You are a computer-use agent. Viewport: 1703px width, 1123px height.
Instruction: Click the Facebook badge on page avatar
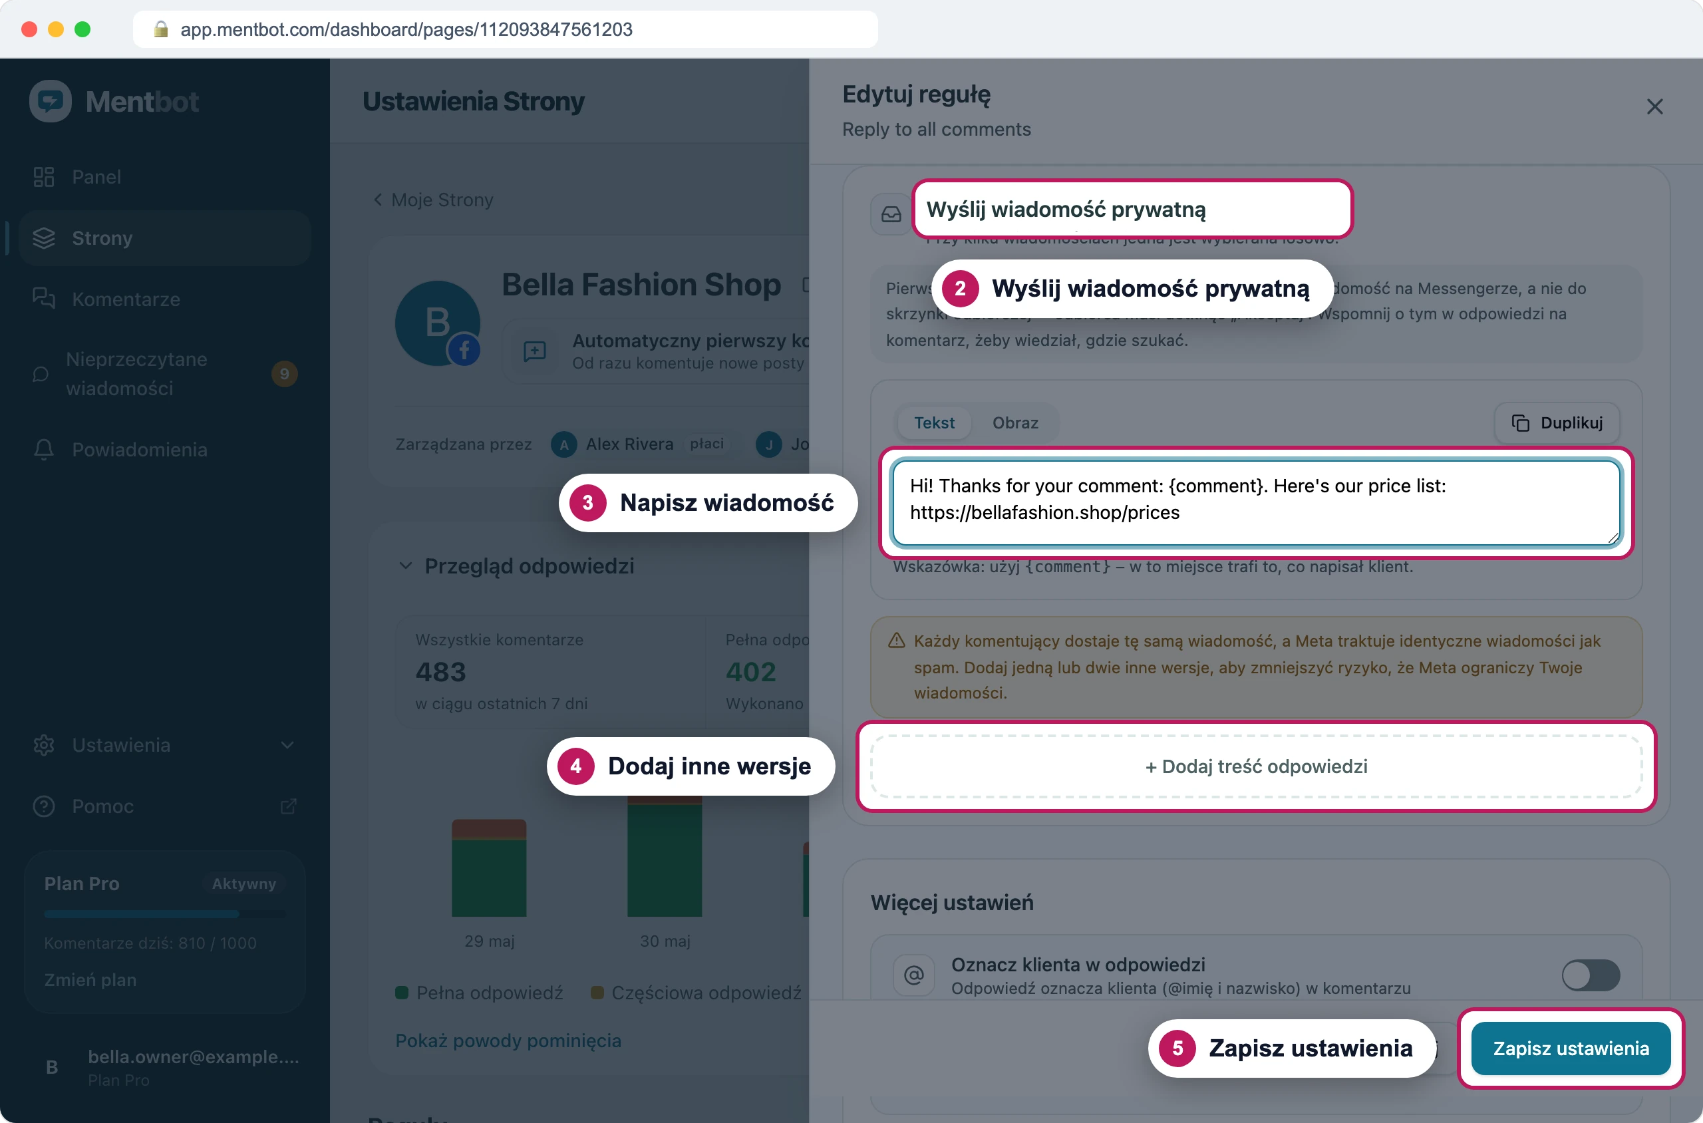point(464,350)
